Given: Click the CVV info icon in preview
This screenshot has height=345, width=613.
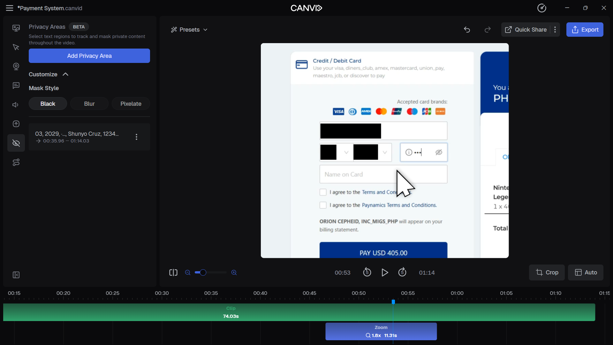Looking at the screenshot, I should [x=409, y=152].
